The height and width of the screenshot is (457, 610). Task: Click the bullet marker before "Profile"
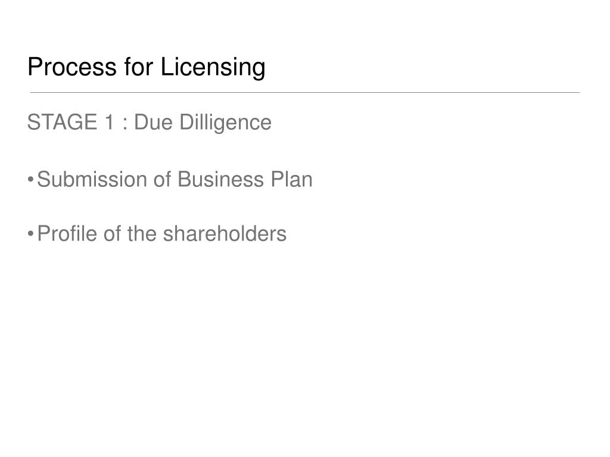click(x=31, y=234)
